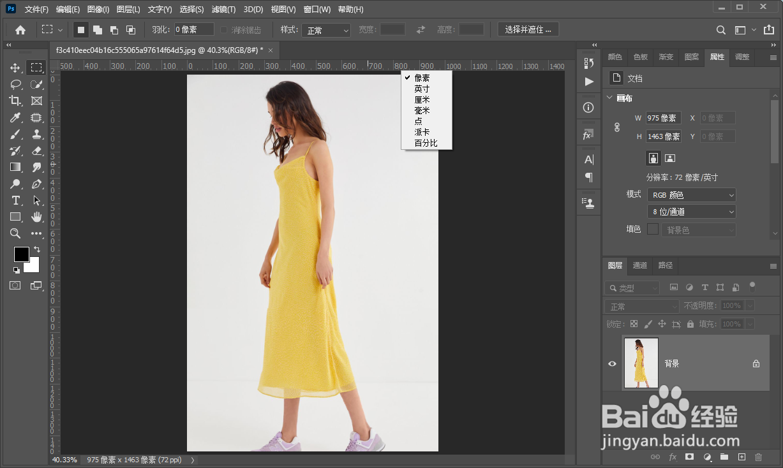783x468 pixels.
Task: Click the 选择并遮住 button
Action: [528, 29]
